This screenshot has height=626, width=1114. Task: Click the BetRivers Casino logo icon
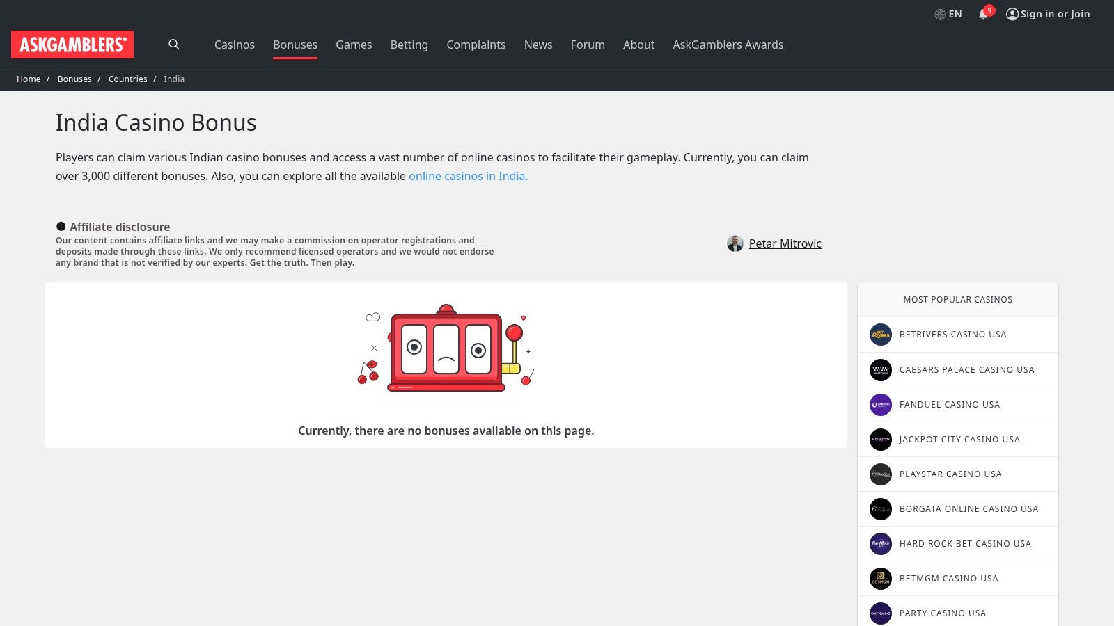click(881, 335)
